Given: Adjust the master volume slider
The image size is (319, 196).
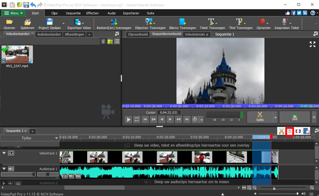Looking at the screenshot, I should pyautogui.click(x=278, y=193).
